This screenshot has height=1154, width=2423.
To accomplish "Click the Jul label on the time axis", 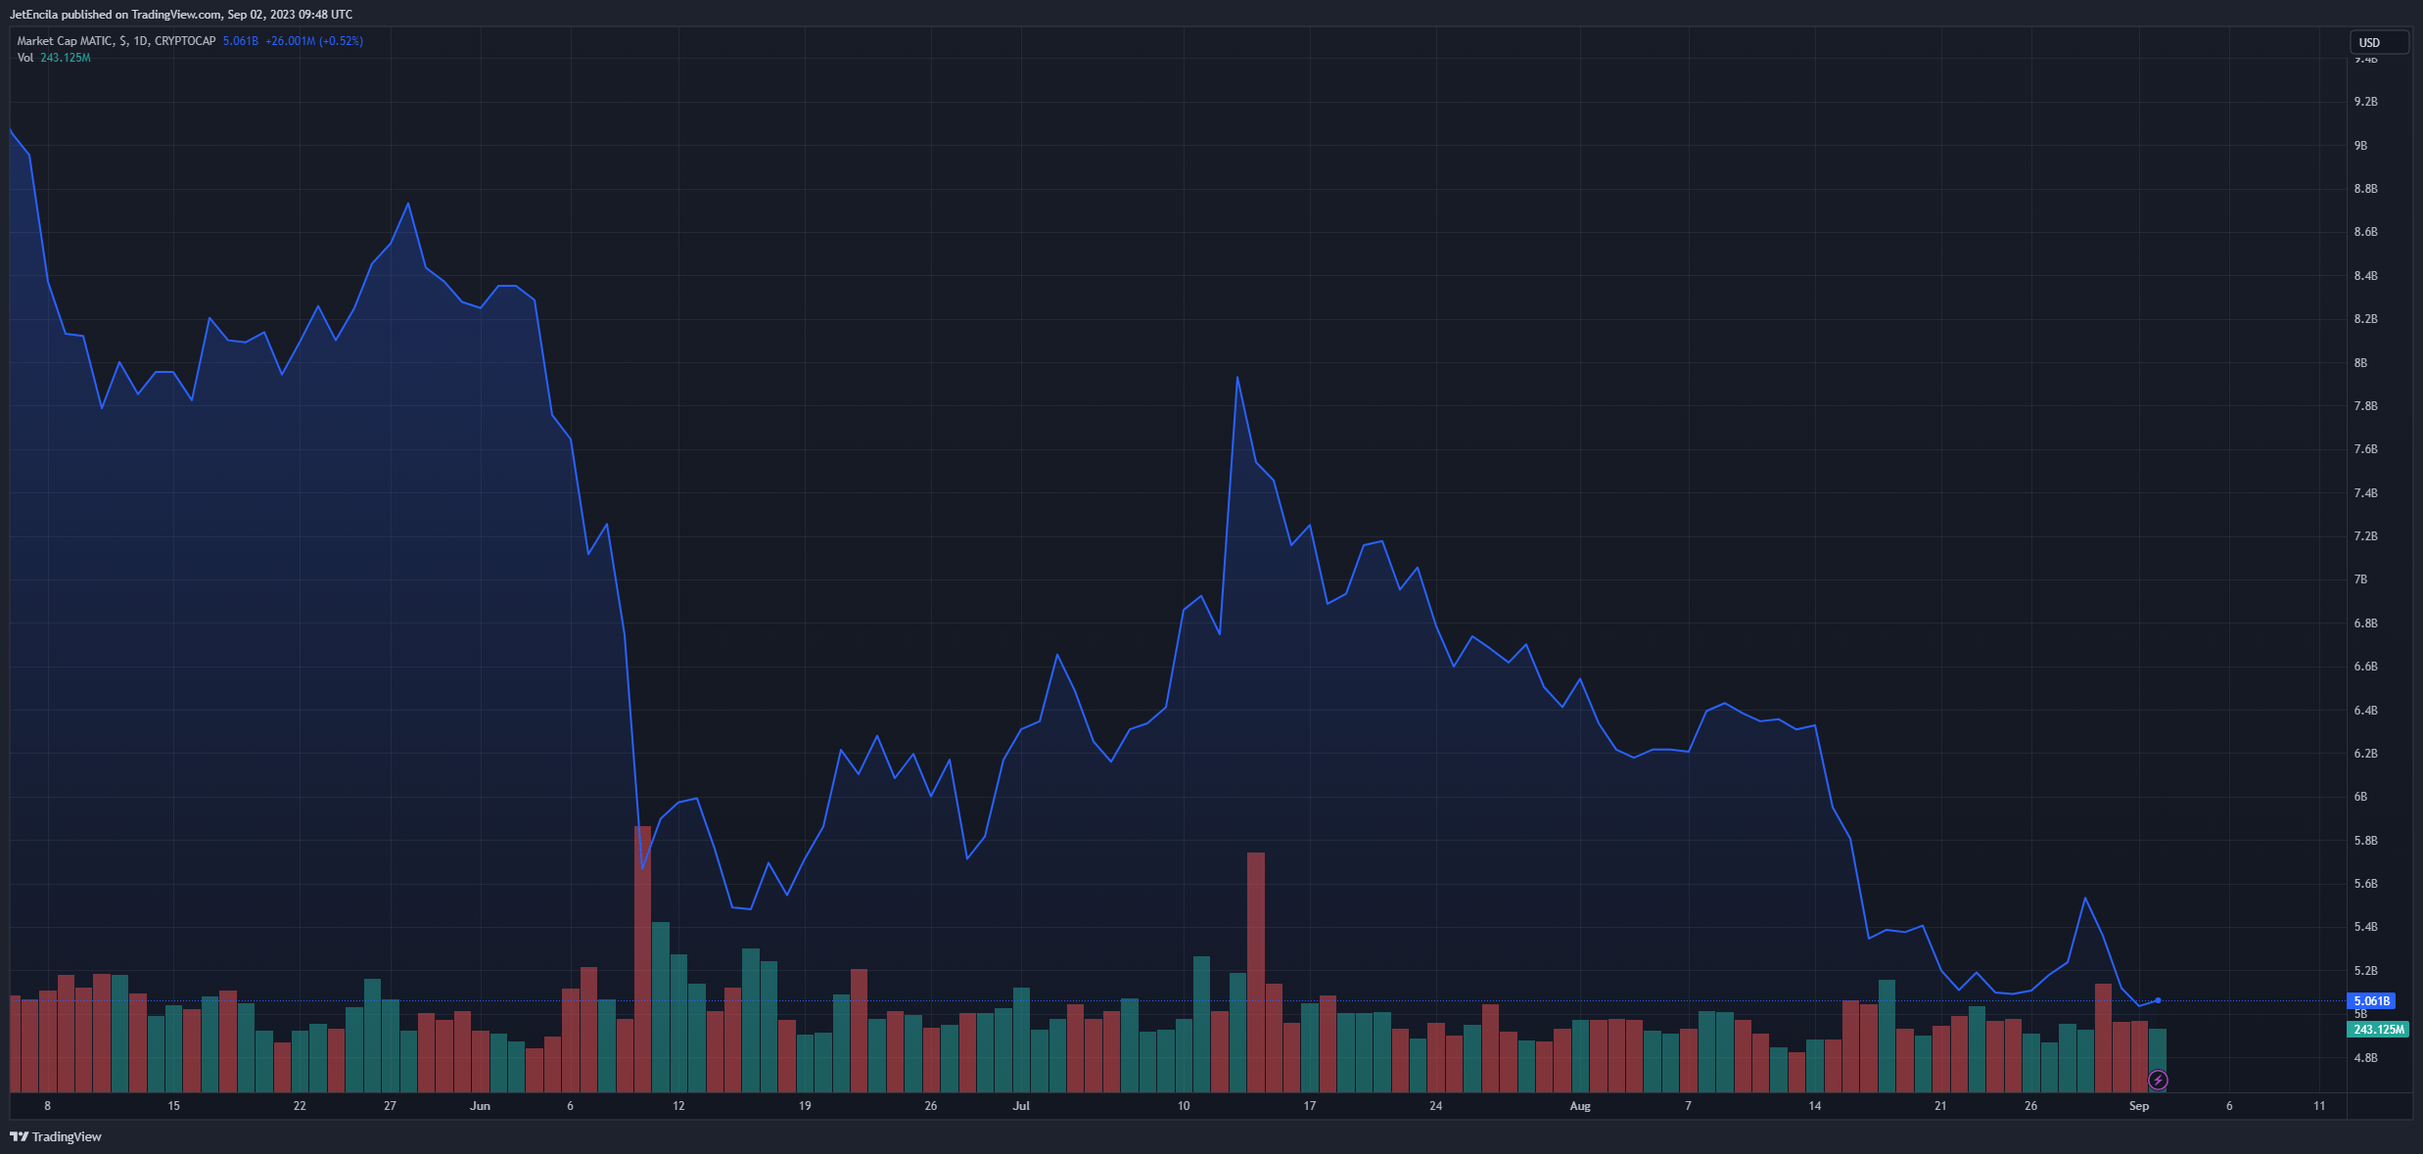I will pyautogui.click(x=1021, y=1106).
